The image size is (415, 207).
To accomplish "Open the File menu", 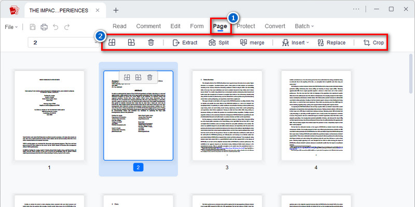I will (11, 27).
